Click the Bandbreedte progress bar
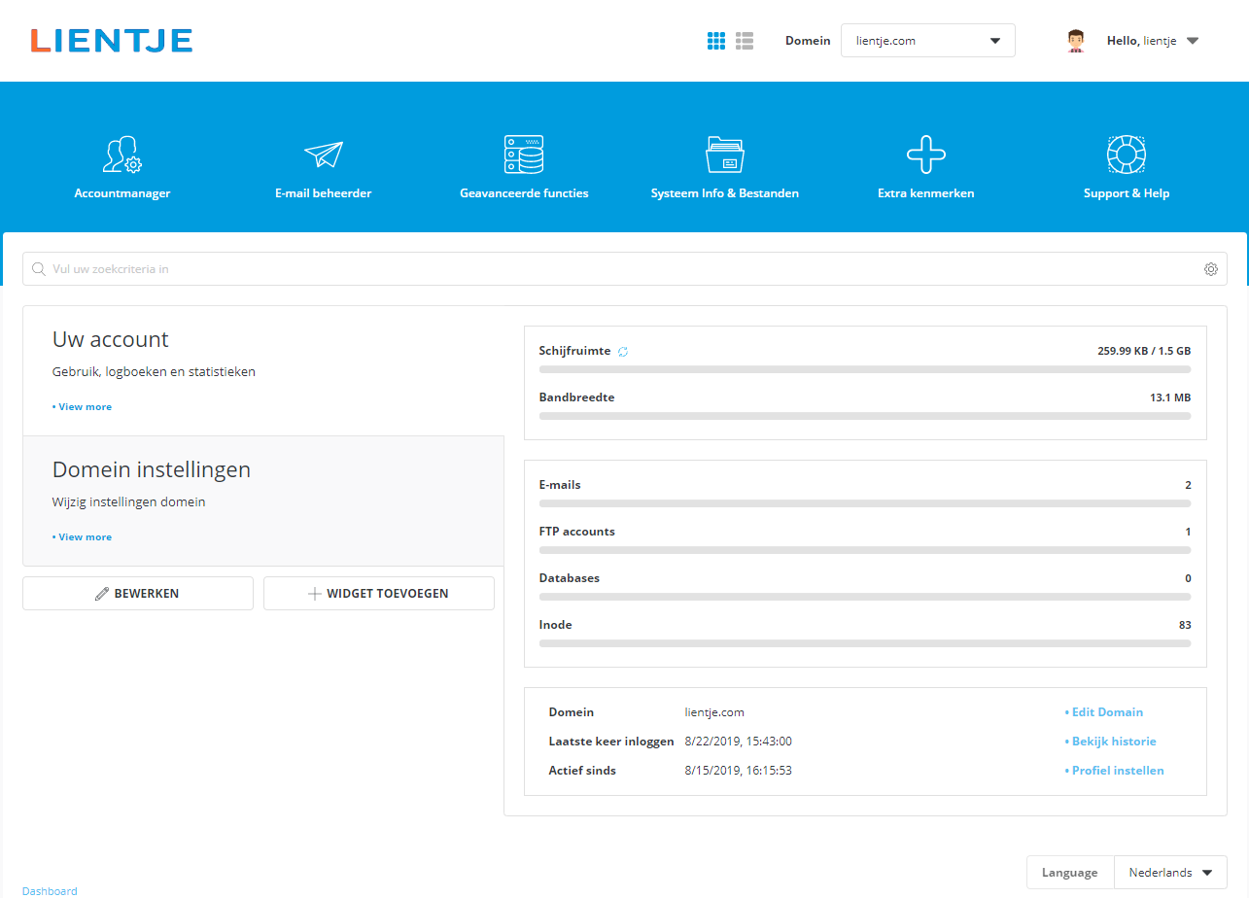 pos(864,415)
